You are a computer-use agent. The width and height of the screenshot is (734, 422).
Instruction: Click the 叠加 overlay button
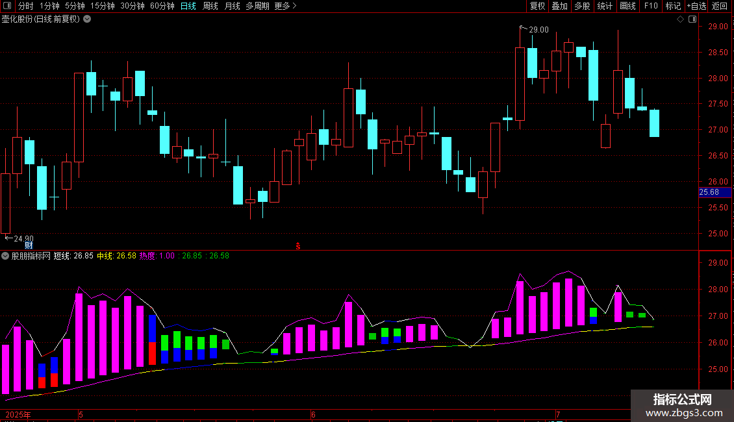point(559,6)
